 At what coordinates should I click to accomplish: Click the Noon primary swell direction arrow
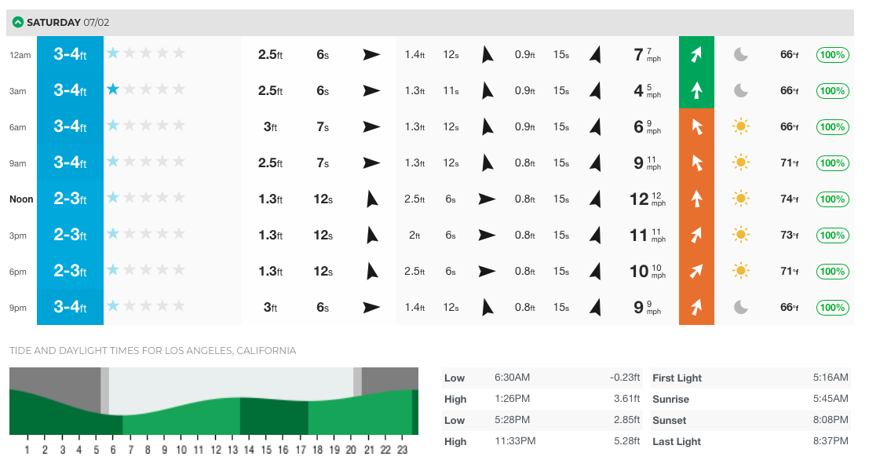[x=371, y=199]
